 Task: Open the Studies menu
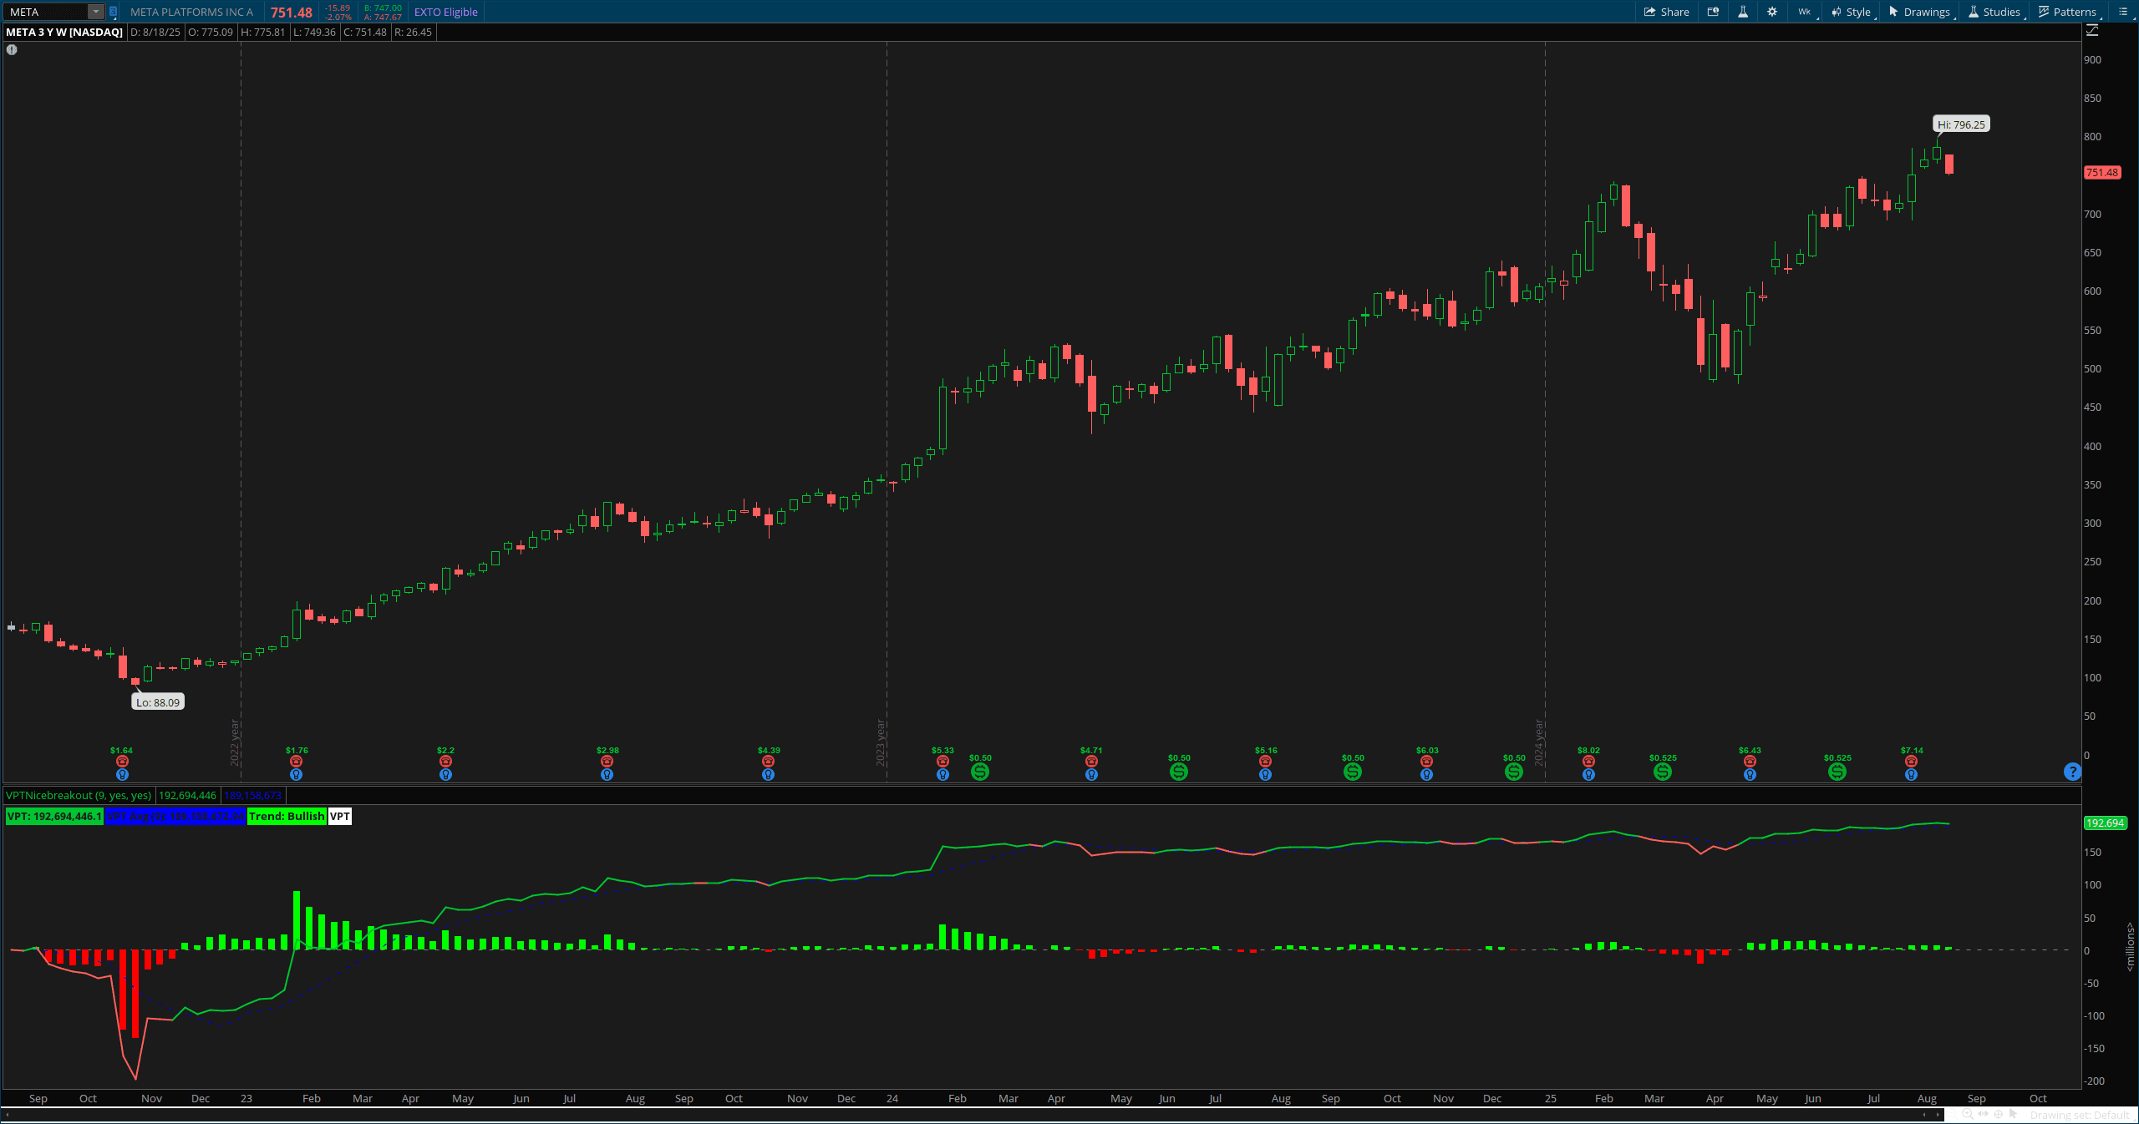point(1995,12)
